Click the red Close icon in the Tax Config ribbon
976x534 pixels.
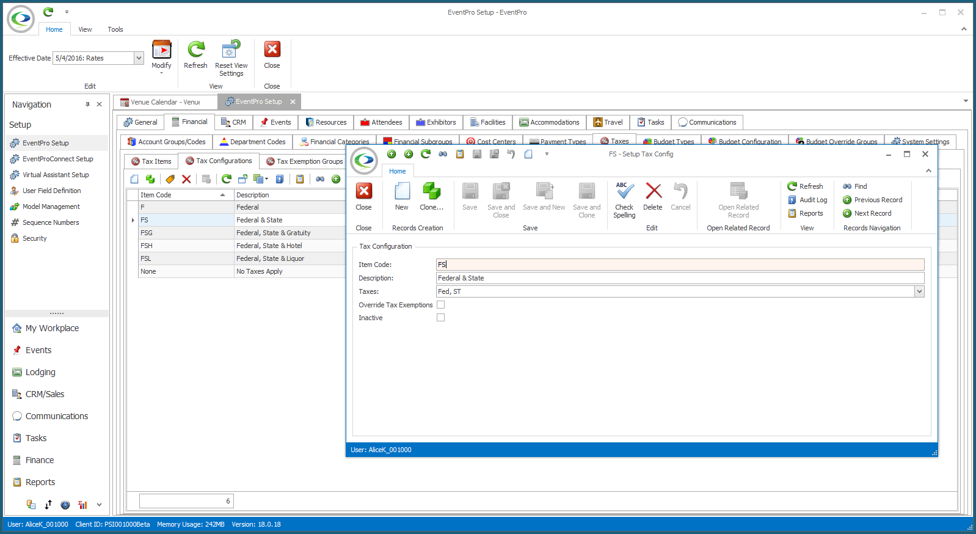364,191
